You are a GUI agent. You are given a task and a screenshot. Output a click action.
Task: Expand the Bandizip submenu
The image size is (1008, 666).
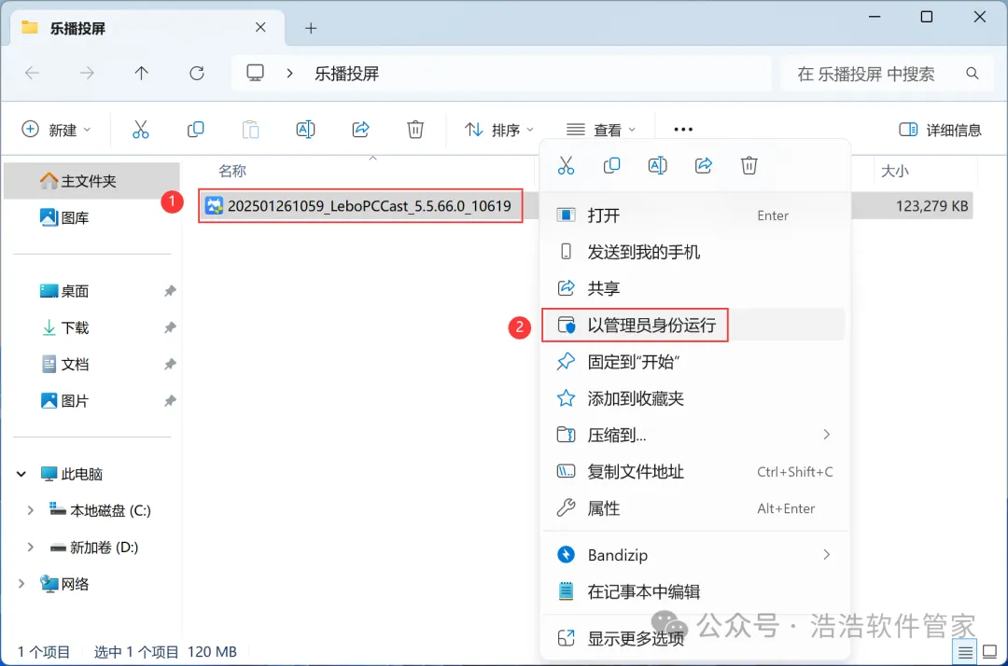point(826,554)
